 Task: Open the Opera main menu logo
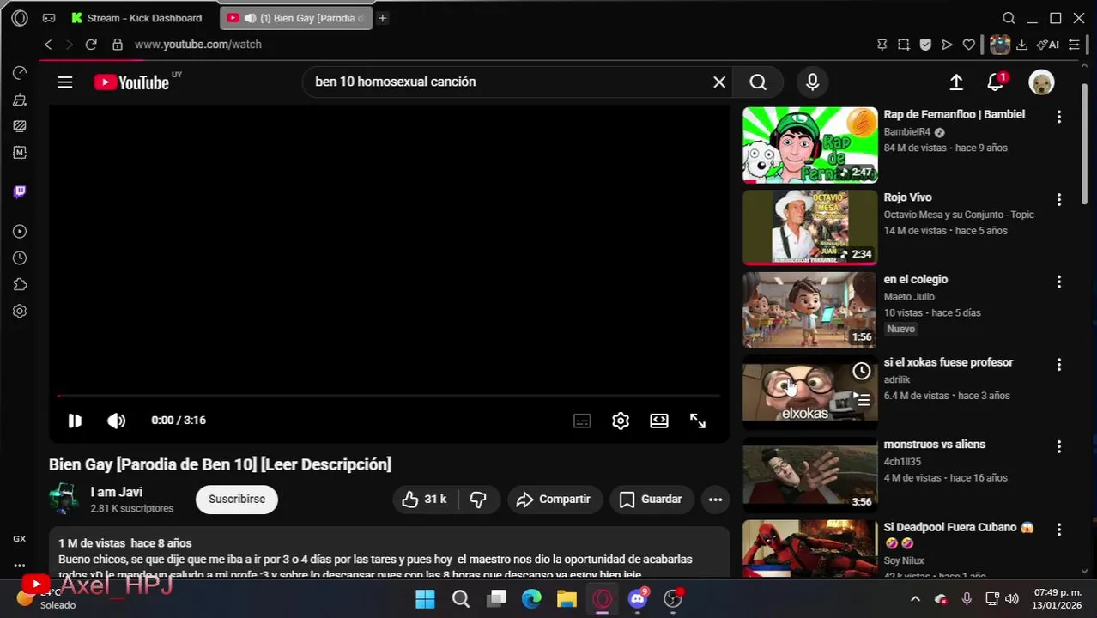click(x=20, y=18)
